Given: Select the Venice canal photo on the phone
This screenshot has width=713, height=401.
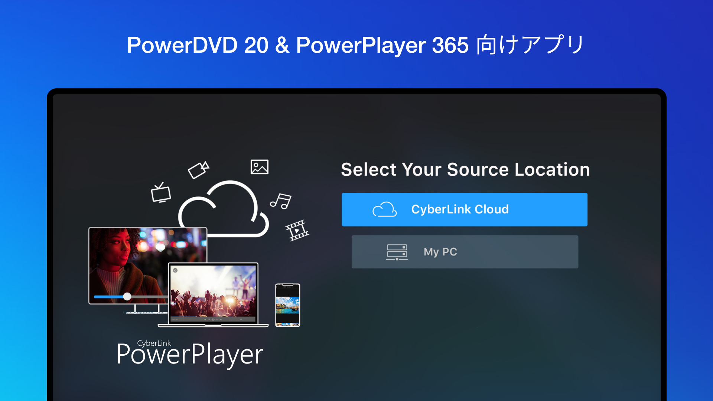Looking at the screenshot, I should pyautogui.click(x=288, y=305).
